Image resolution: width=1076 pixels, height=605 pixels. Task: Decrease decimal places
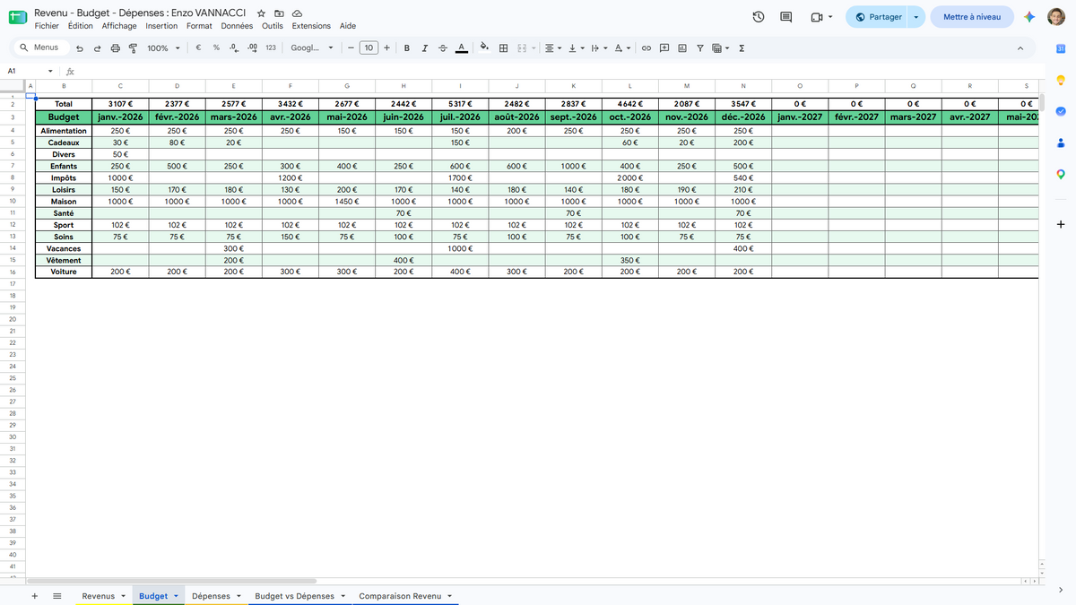[233, 48]
